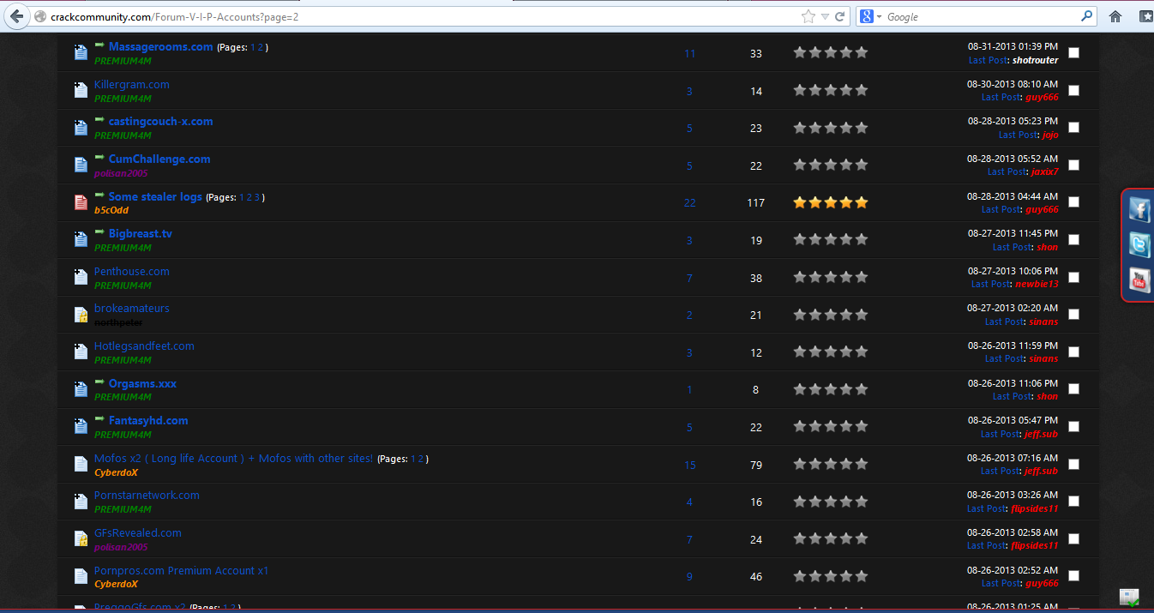Click the thread icon beside Pornstarnetwork.com

[81, 502]
